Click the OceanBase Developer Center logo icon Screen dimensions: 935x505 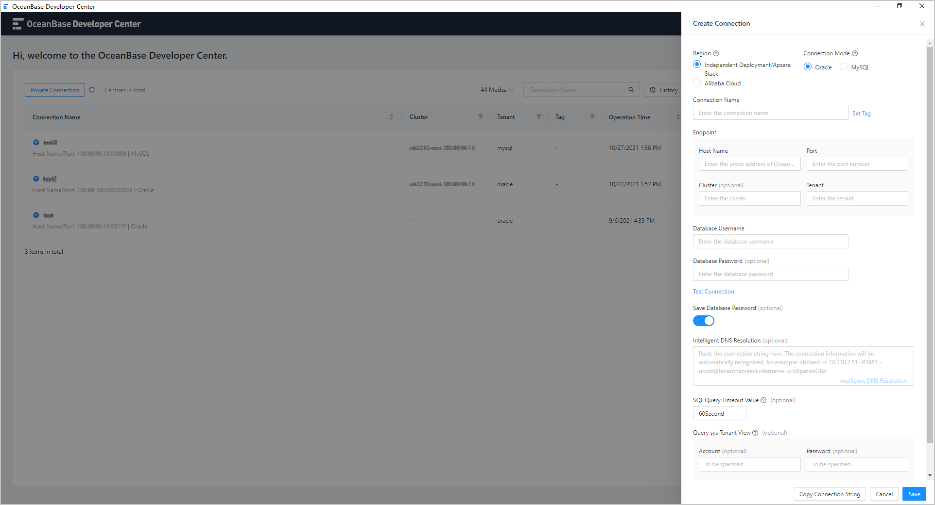click(17, 24)
